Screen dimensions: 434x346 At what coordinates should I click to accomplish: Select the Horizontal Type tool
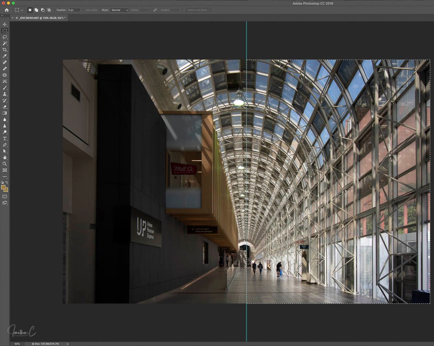click(5, 139)
